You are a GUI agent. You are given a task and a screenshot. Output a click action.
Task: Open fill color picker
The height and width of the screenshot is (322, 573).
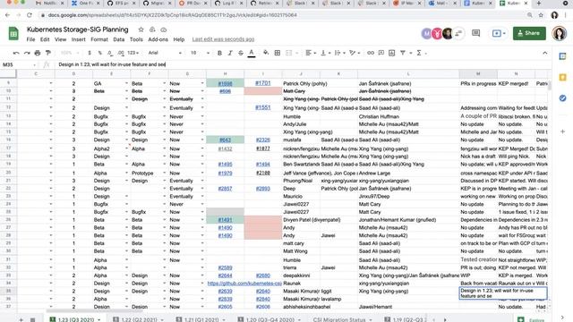pyautogui.click(x=266, y=53)
